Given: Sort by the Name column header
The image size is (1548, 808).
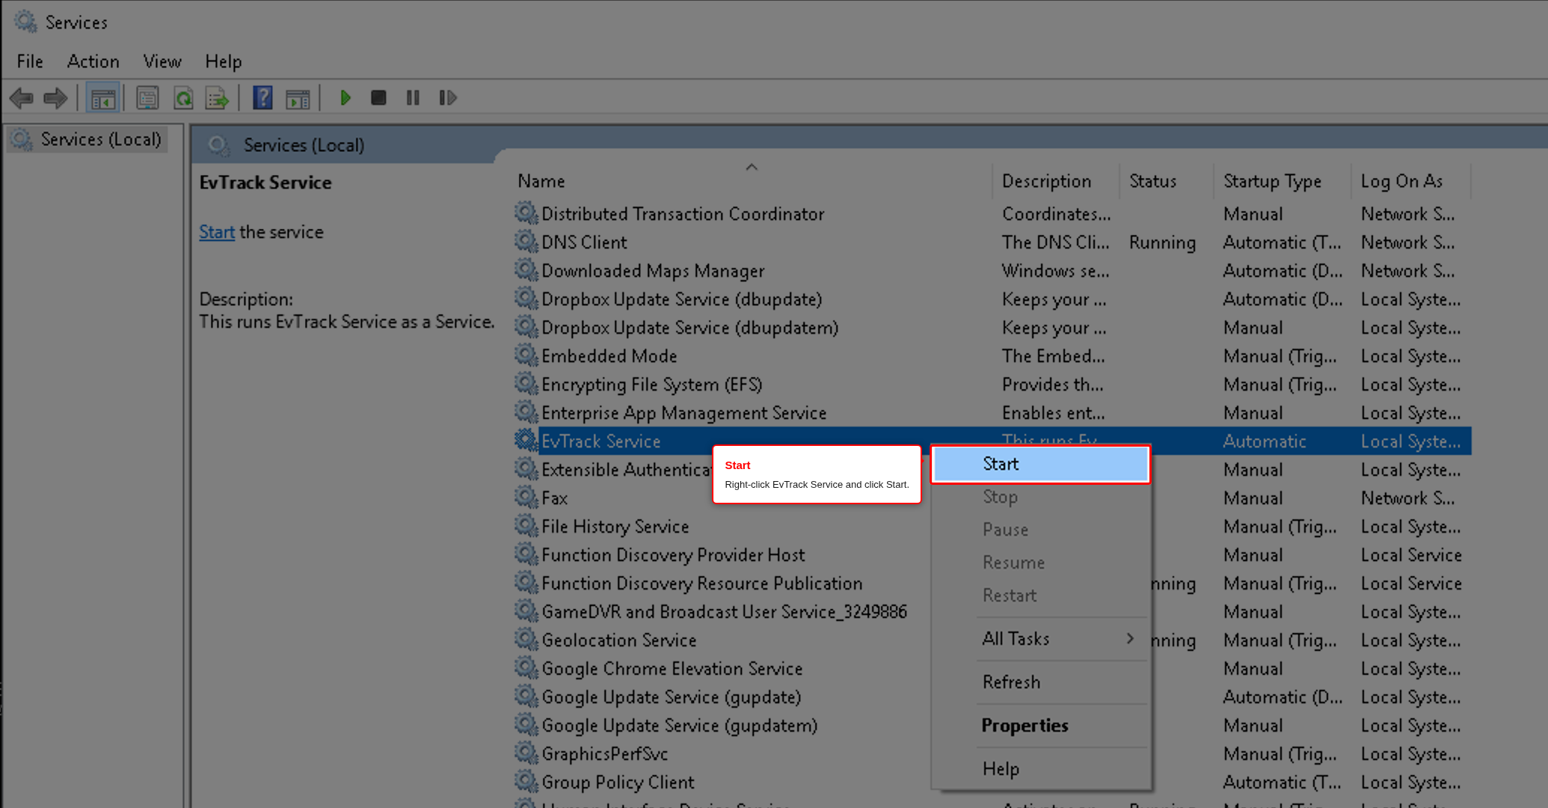Looking at the screenshot, I should point(541,181).
